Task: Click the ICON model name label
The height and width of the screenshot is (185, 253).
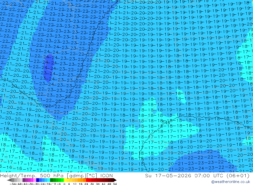Action: coord(107,175)
